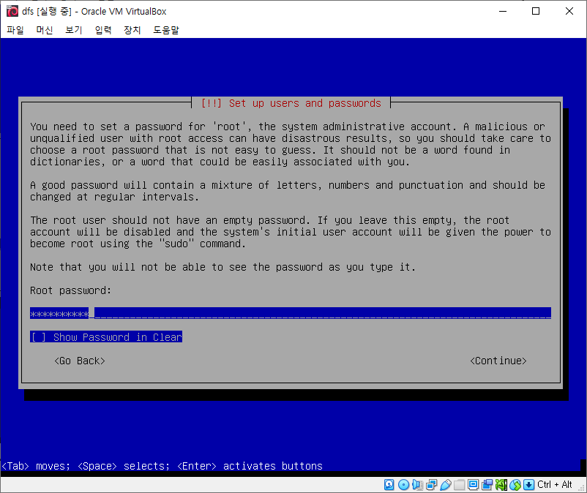This screenshot has height=493, width=587.
Task: Click the audio speaker status icon
Action: [417, 485]
